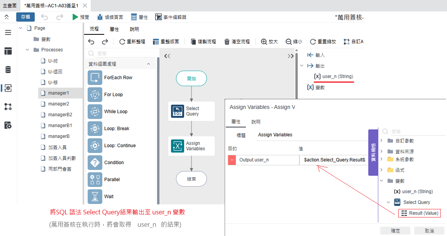Click the 清空流程 trash icon

coord(227,42)
